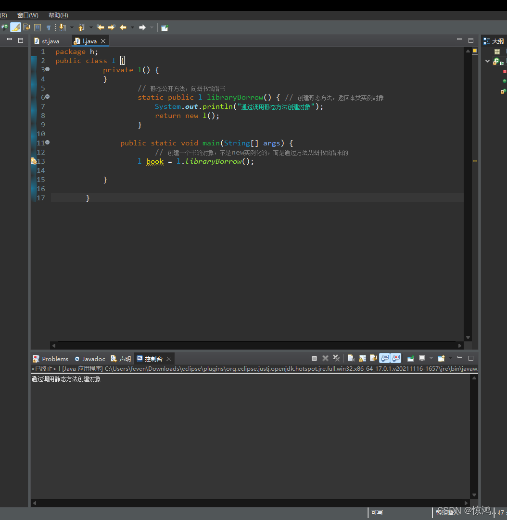Screen dimensions: 507x520
Task: Open the Back history dropdown arrow
Action: click(x=131, y=28)
